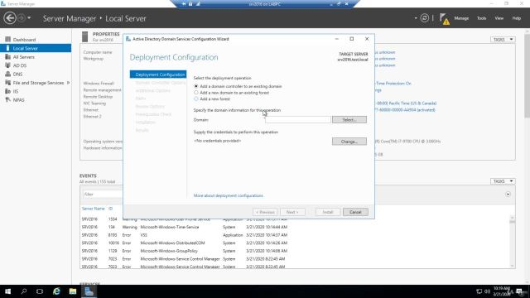This screenshot has height=298, width=530.
Task: Click the DNS sidebar icon
Action: pos(7,74)
